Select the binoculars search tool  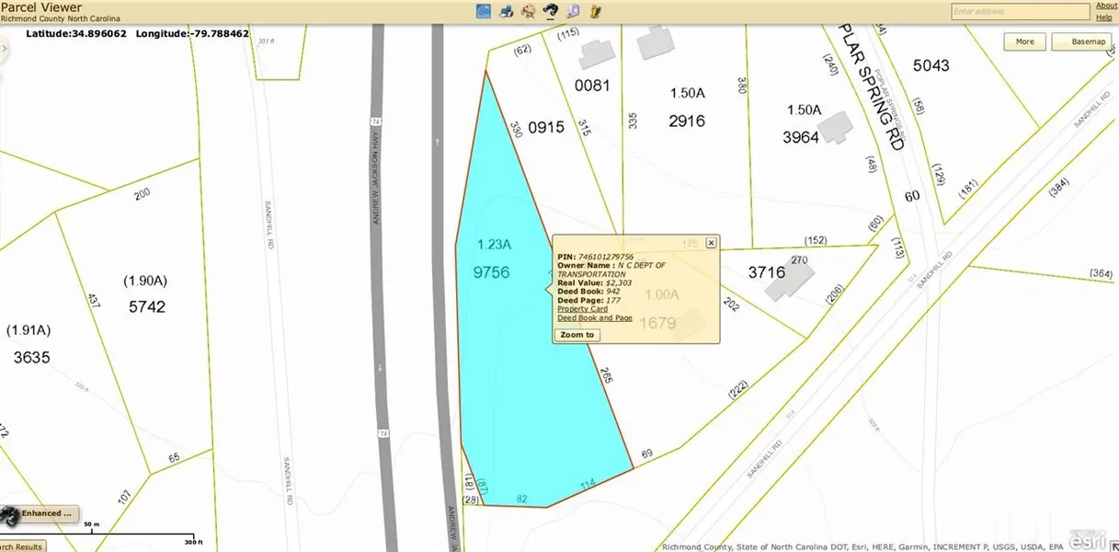click(552, 11)
